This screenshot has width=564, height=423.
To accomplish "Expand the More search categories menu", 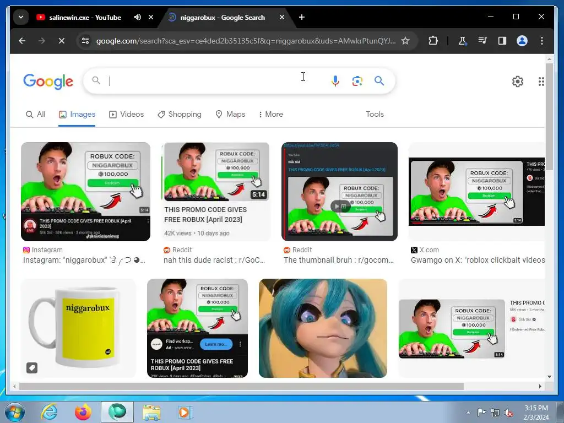I will pyautogui.click(x=271, y=115).
